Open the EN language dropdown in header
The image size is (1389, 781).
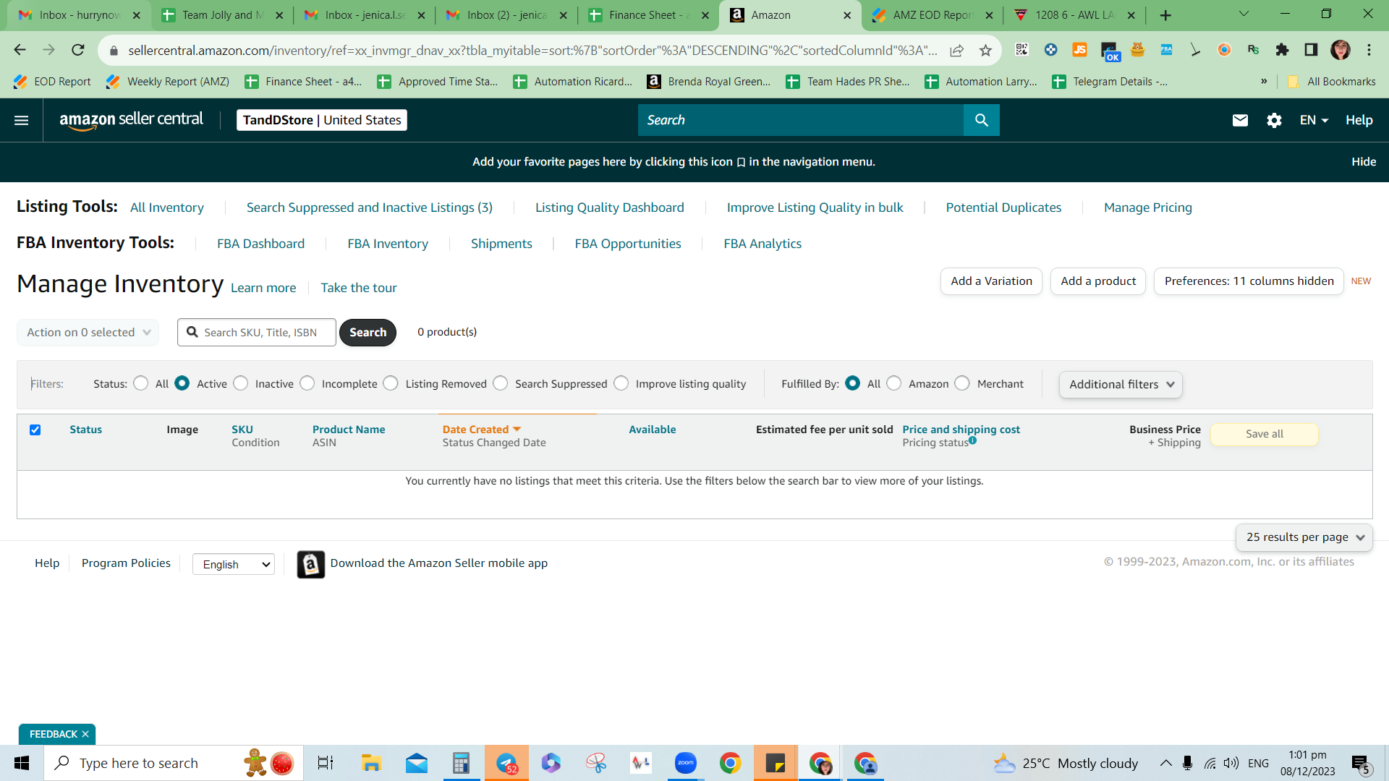point(1314,120)
